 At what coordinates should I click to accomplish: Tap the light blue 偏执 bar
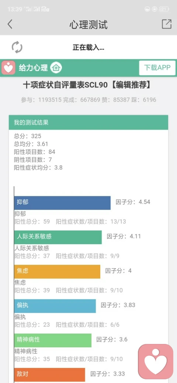coord(55,306)
